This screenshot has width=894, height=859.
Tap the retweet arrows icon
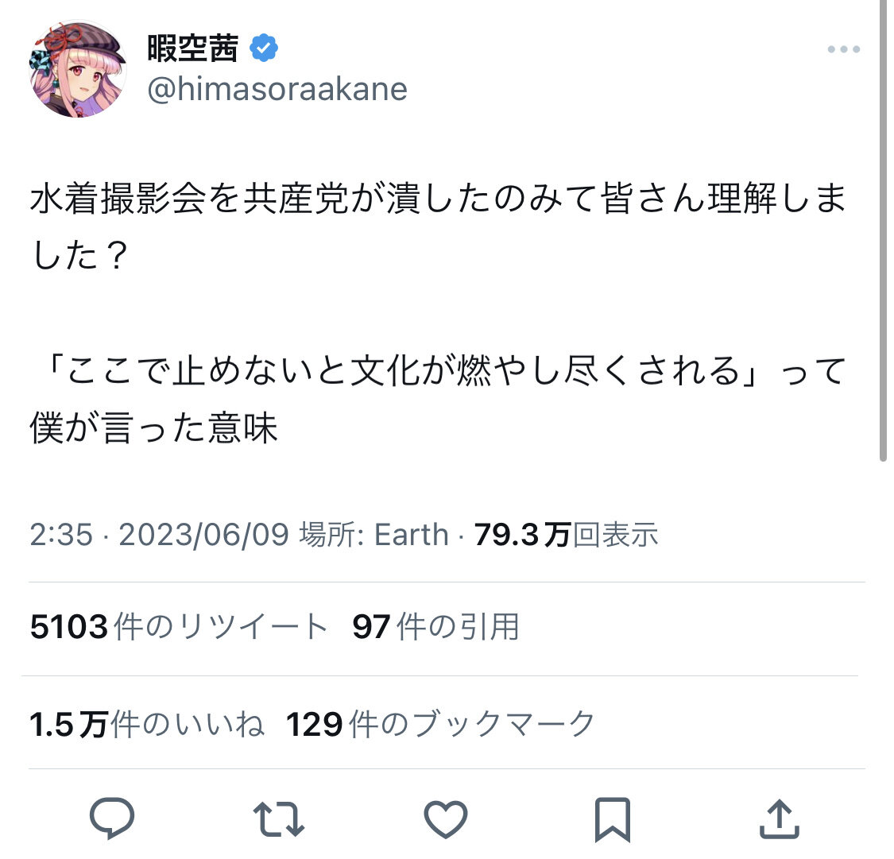pyautogui.click(x=279, y=819)
